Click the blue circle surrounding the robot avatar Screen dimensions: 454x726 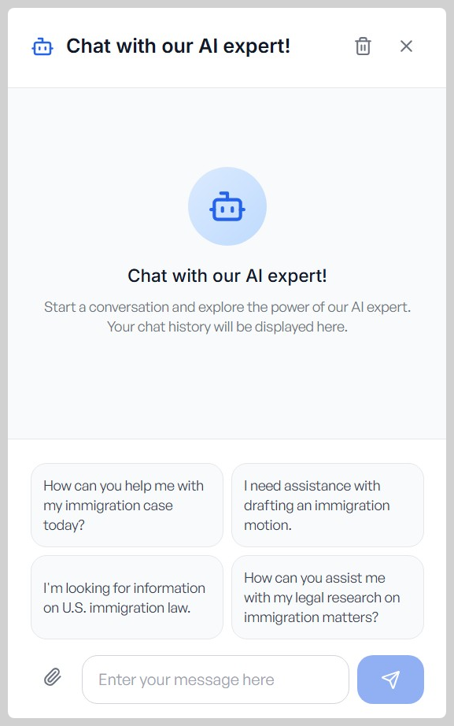pyautogui.click(x=227, y=206)
